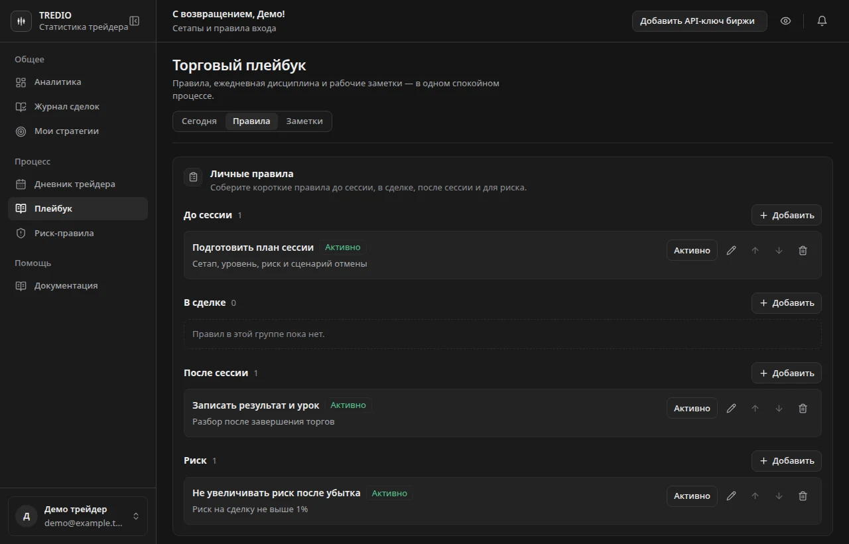The image size is (849, 544).
Task: Collapse the sidebar panel icon
Action: [x=135, y=21]
